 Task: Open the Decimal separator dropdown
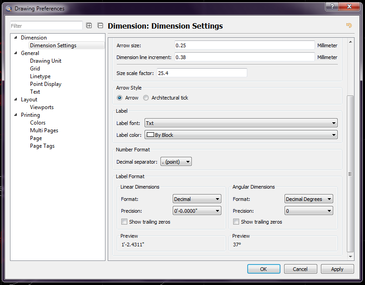coord(176,162)
